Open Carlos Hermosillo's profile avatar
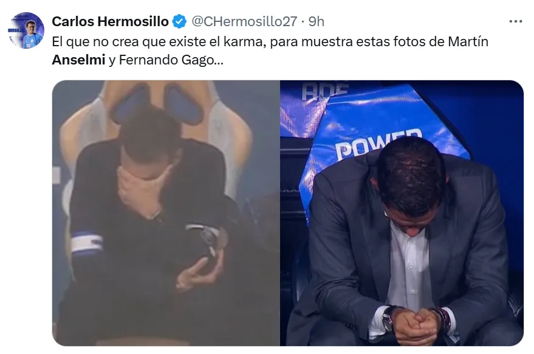 pyautogui.click(x=26, y=30)
